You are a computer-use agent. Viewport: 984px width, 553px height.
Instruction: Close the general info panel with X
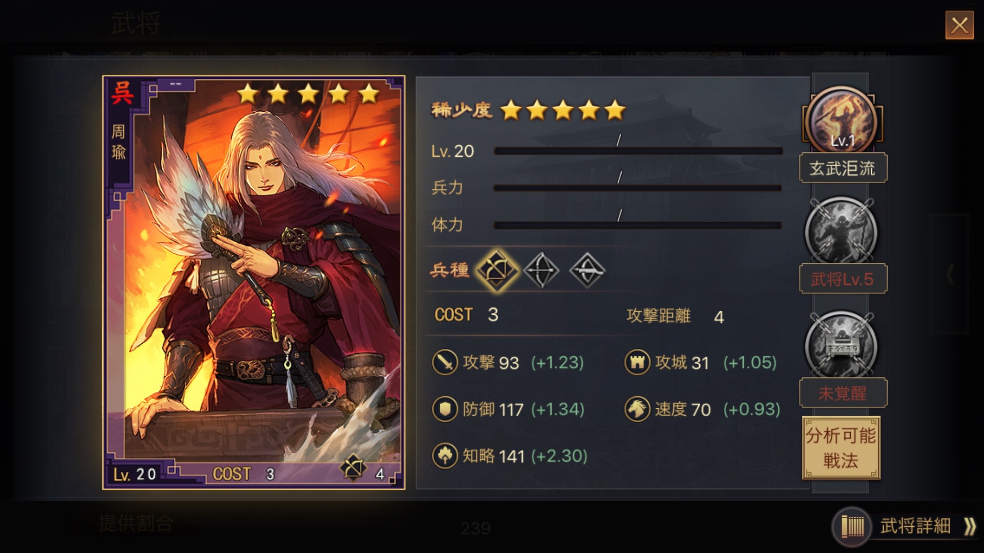tap(959, 25)
